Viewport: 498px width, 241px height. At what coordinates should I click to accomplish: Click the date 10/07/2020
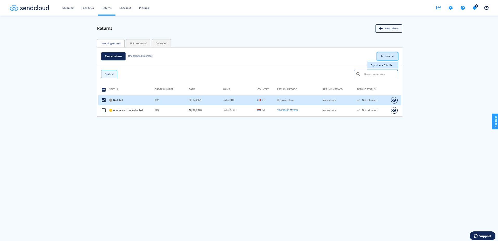[x=195, y=110]
